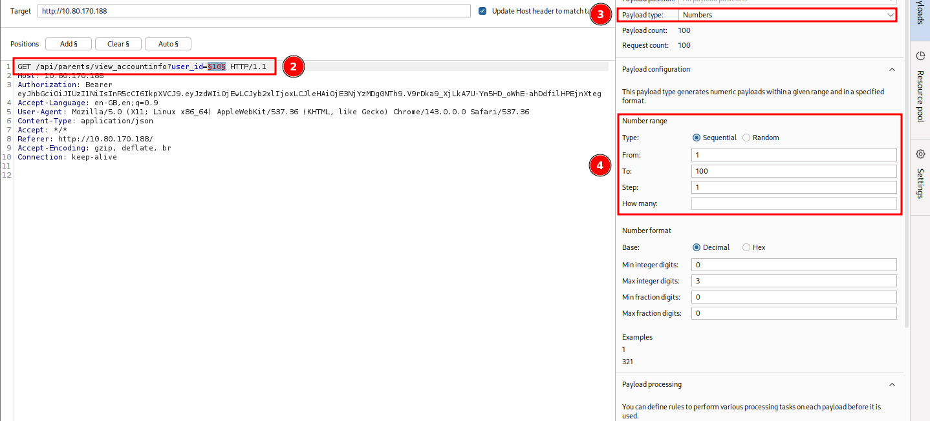The image size is (930, 421).
Task: Choose Hex as the number base
Action: pyautogui.click(x=746, y=247)
